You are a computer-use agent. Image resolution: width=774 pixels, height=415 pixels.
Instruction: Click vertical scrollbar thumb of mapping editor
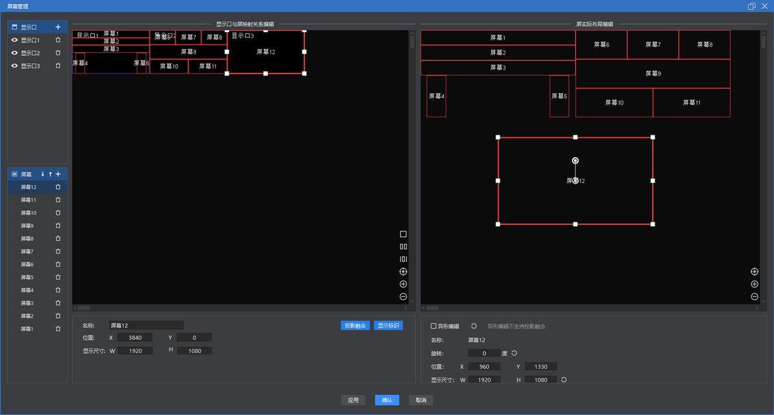(x=412, y=43)
